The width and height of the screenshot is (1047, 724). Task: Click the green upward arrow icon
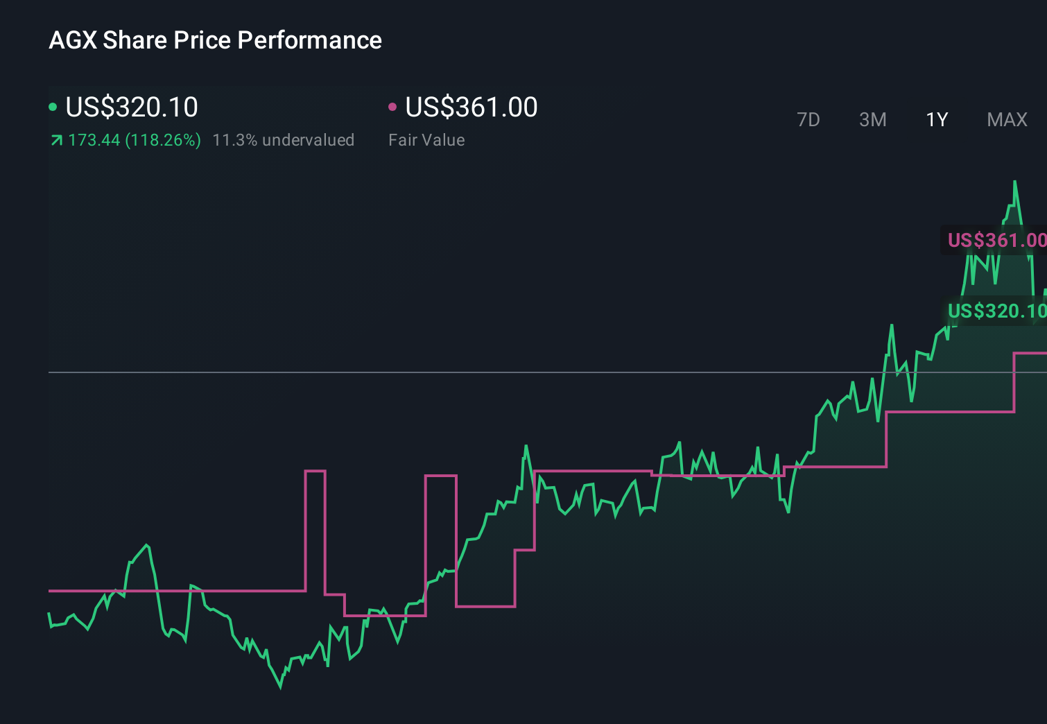(55, 139)
